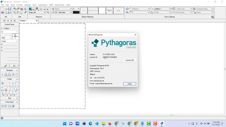Screen dimensions: 226x127
Task: Open the DTMs dropdown
Action: point(162,13)
